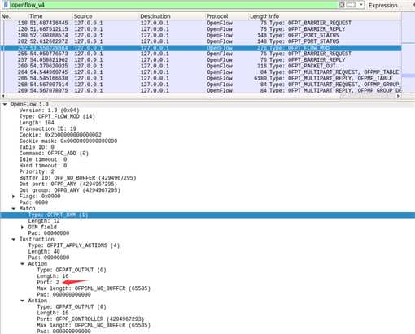This screenshot has height=334, width=415.
Task: Select Command: OFPFC_ADD (0) field
Action: [x=54, y=154]
